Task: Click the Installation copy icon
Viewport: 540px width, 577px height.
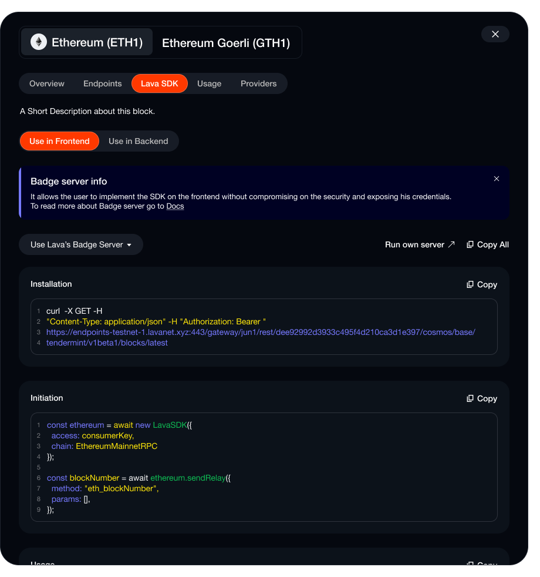Action: [x=470, y=284]
